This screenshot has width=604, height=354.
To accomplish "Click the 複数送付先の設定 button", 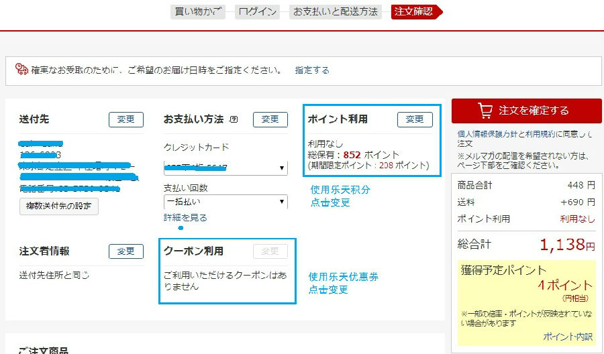I will pyautogui.click(x=59, y=206).
